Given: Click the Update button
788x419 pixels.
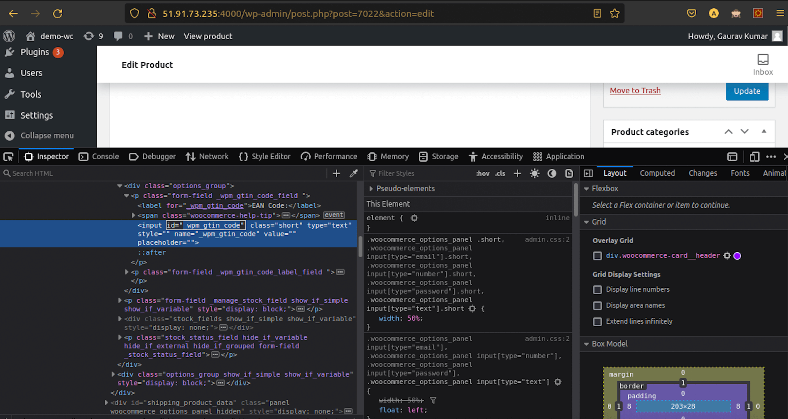Looking at the screenshot, I should point(747,91).
